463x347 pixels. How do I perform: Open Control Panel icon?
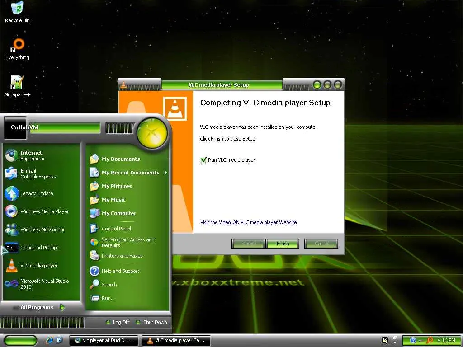click(x=94, y=228)
